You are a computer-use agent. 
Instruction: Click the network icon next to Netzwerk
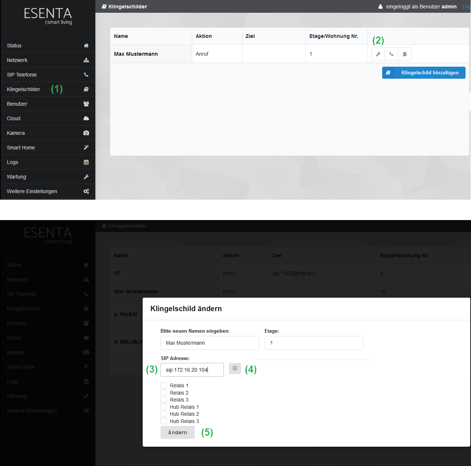pyautogui.click(x=86, y=60)
